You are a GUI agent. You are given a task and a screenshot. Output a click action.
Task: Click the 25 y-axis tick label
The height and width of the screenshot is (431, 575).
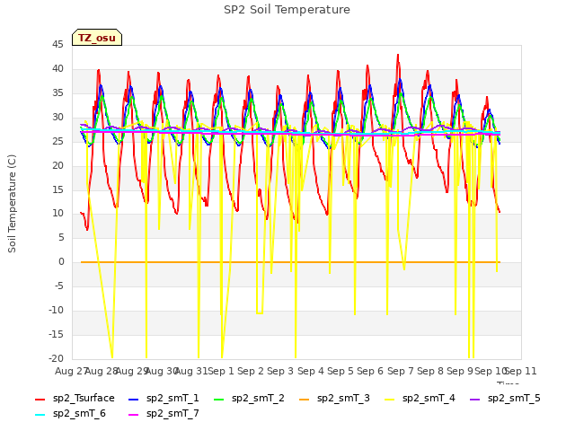point(57,141)
